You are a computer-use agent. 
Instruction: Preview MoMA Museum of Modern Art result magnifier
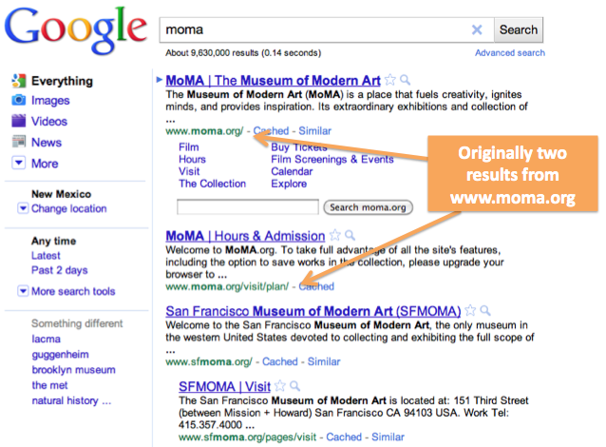pos(405,80)
